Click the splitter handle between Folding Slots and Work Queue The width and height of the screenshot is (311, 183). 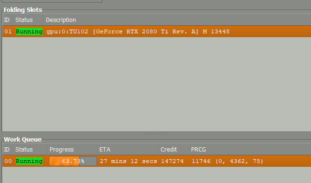[157, 134]
